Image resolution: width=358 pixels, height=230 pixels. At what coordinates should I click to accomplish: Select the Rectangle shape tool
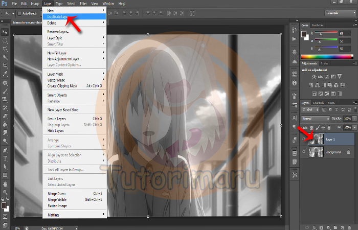tap(5, 175)
